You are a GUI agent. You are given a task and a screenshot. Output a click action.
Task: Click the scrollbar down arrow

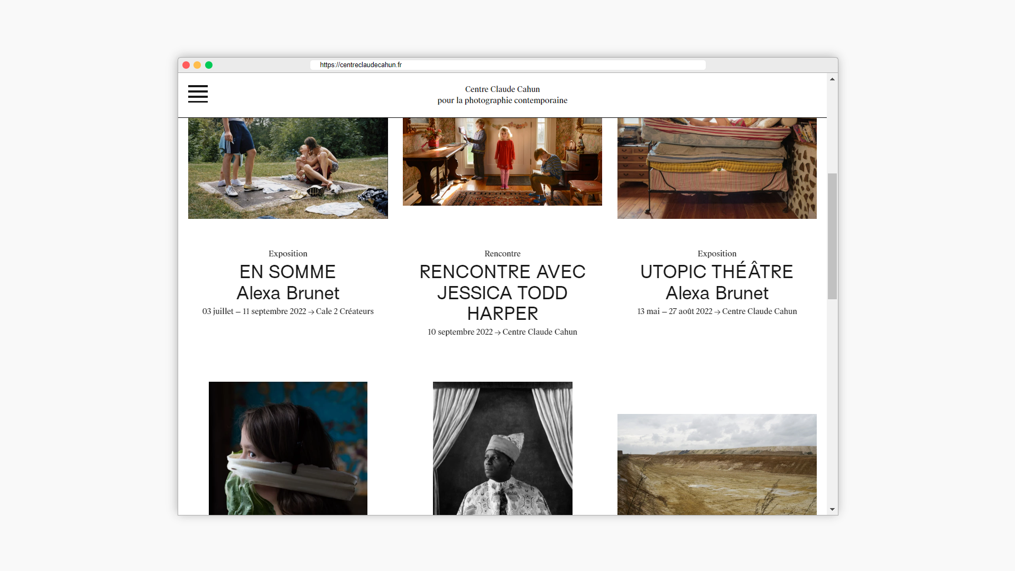(832, 510)
